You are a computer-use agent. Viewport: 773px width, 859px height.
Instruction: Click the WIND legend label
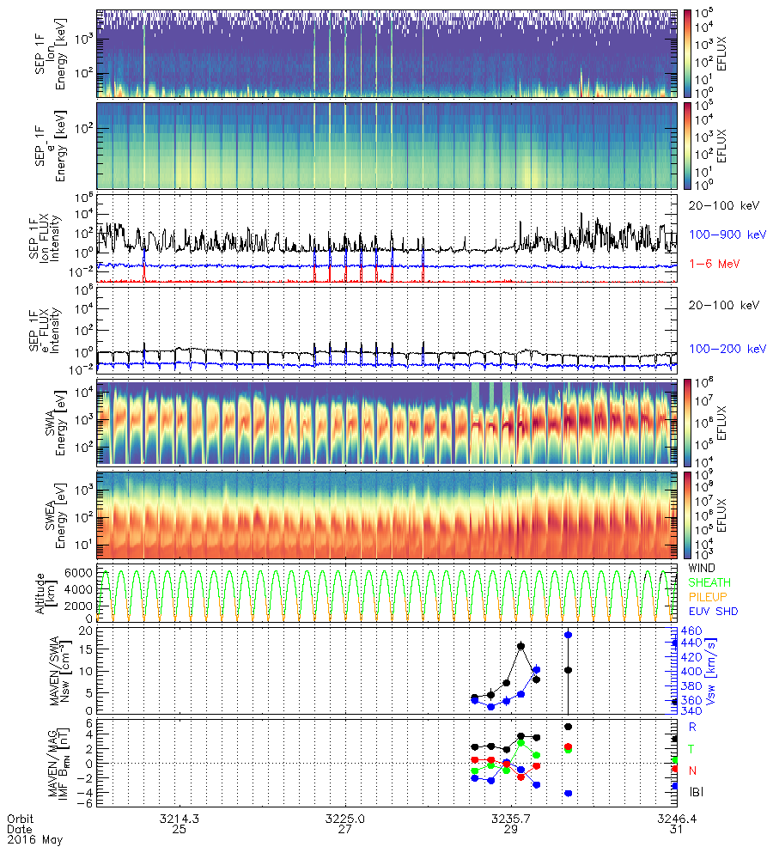pos(703,568)
